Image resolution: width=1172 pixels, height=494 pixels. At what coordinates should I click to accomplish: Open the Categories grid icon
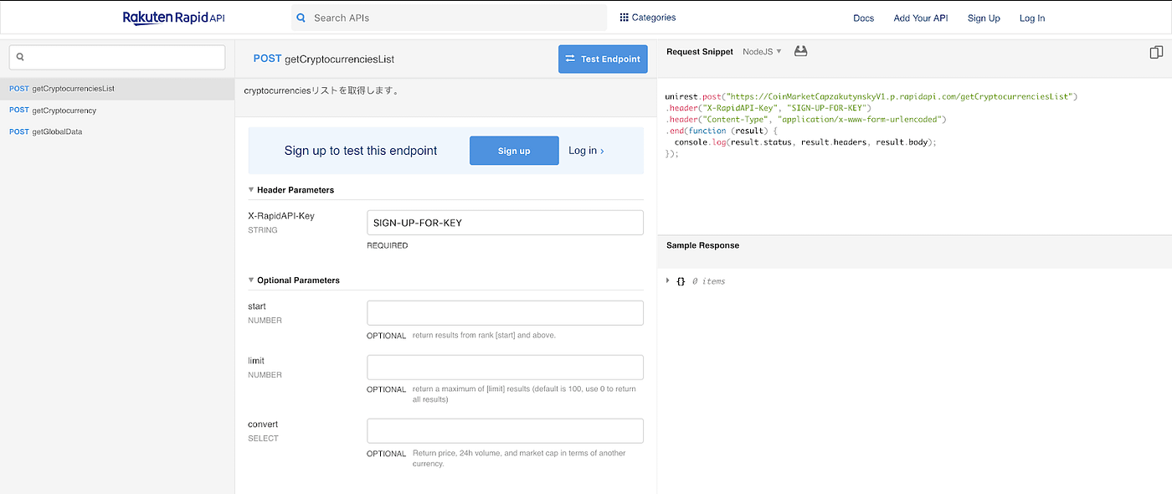622,17
